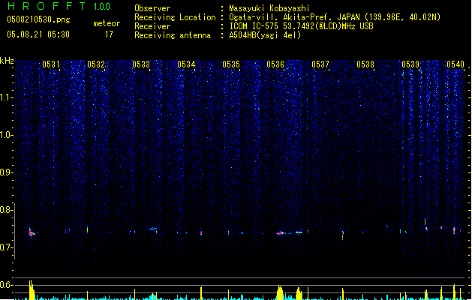Click the 0.6 kHz axis label

point(7,285)
